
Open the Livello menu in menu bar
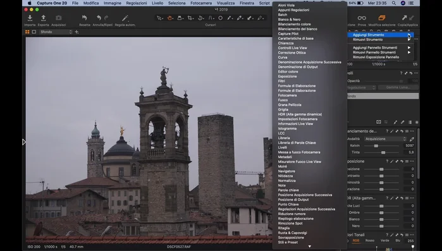pyautogui.click(x=157, y=3)
